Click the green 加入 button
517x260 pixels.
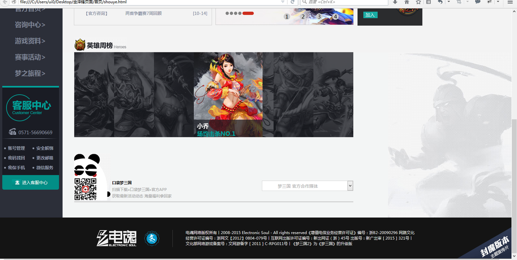370,15
